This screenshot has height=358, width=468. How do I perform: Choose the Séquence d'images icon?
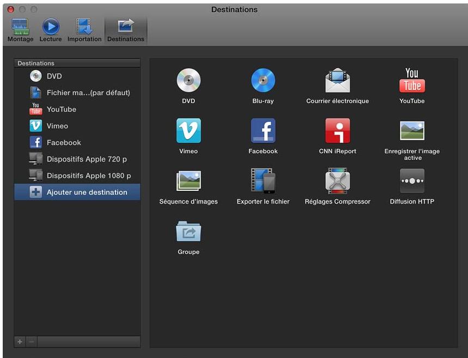[x=189, y=181]
